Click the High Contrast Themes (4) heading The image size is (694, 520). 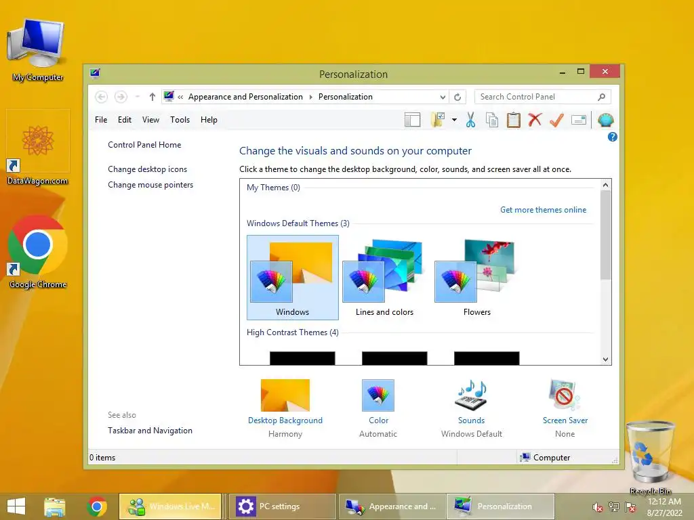(x=292, y=332)
